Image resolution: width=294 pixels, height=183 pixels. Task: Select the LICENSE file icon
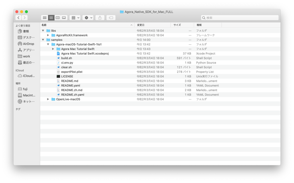click(58, 76)
